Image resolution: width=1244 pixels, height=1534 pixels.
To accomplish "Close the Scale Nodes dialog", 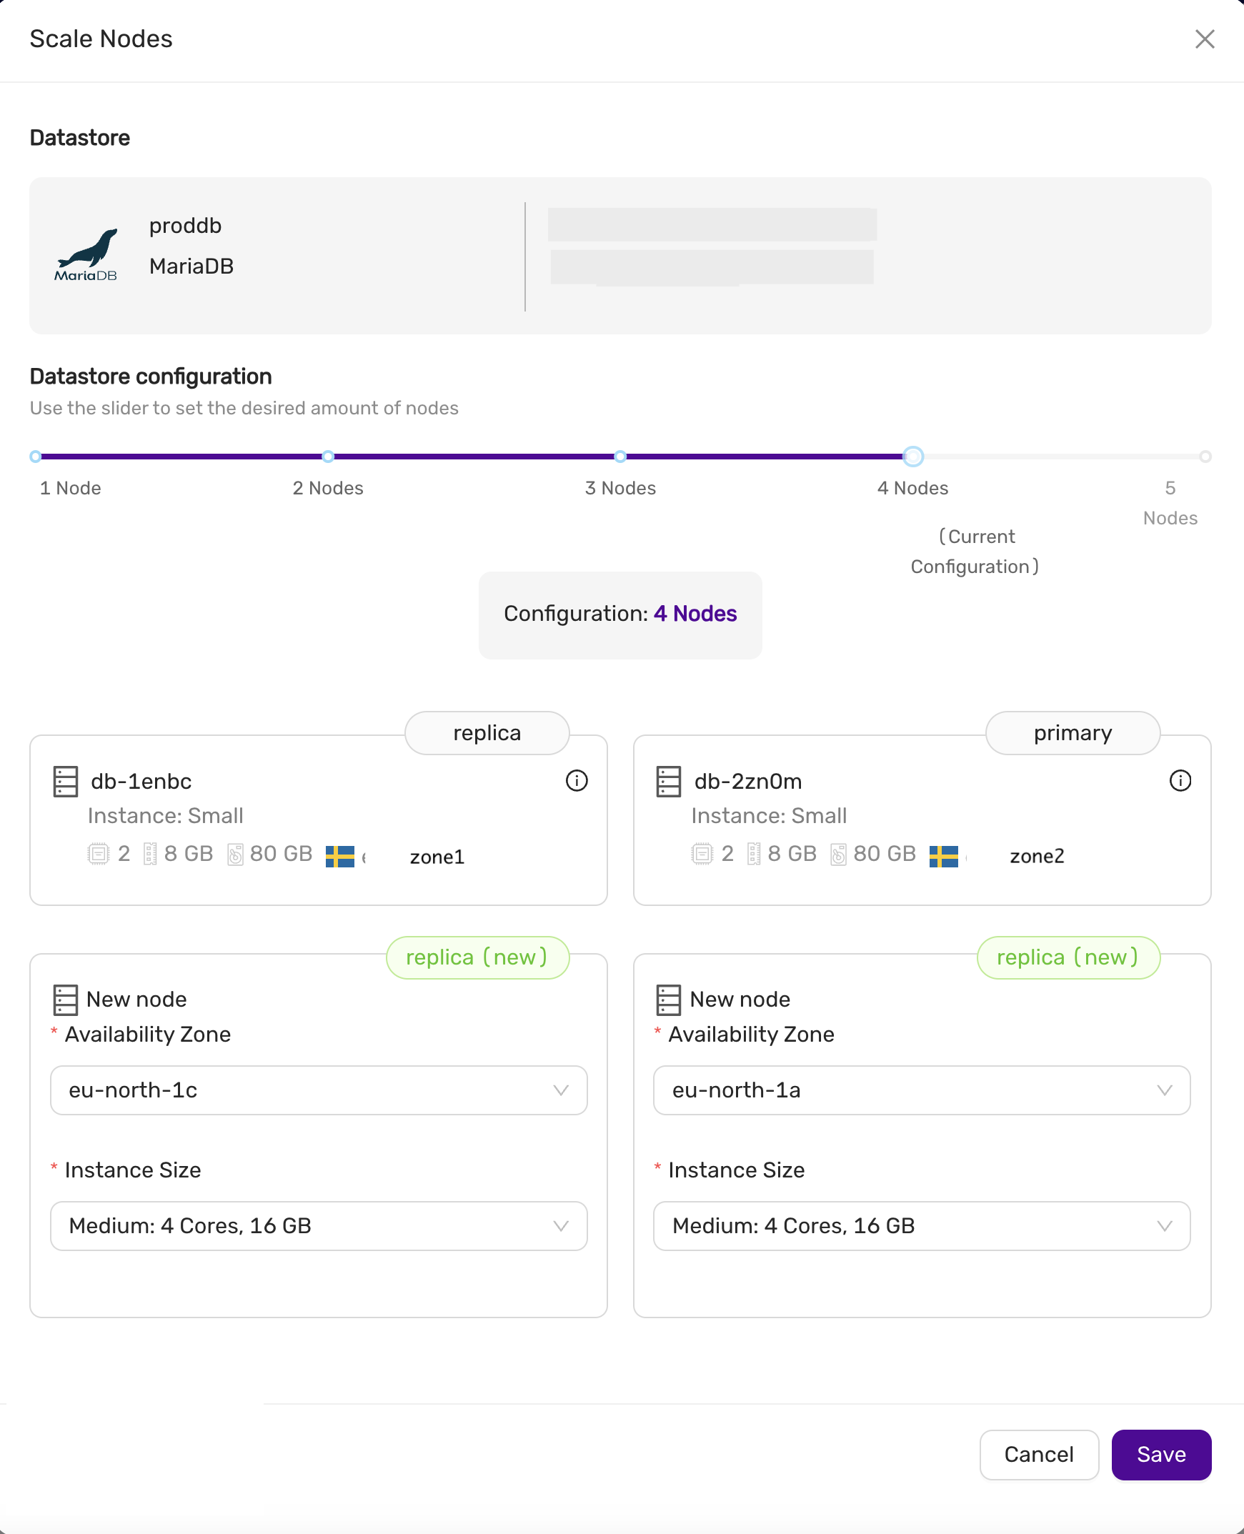I will (x=1205, y=39).
